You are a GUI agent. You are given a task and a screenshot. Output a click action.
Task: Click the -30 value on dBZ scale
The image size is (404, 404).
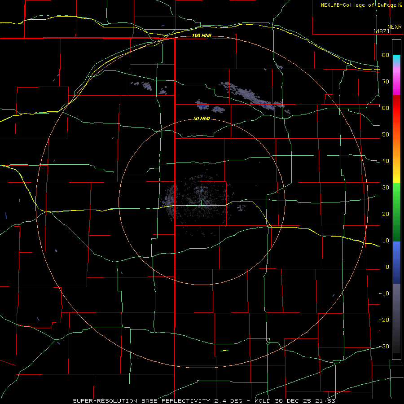(384, 347)
